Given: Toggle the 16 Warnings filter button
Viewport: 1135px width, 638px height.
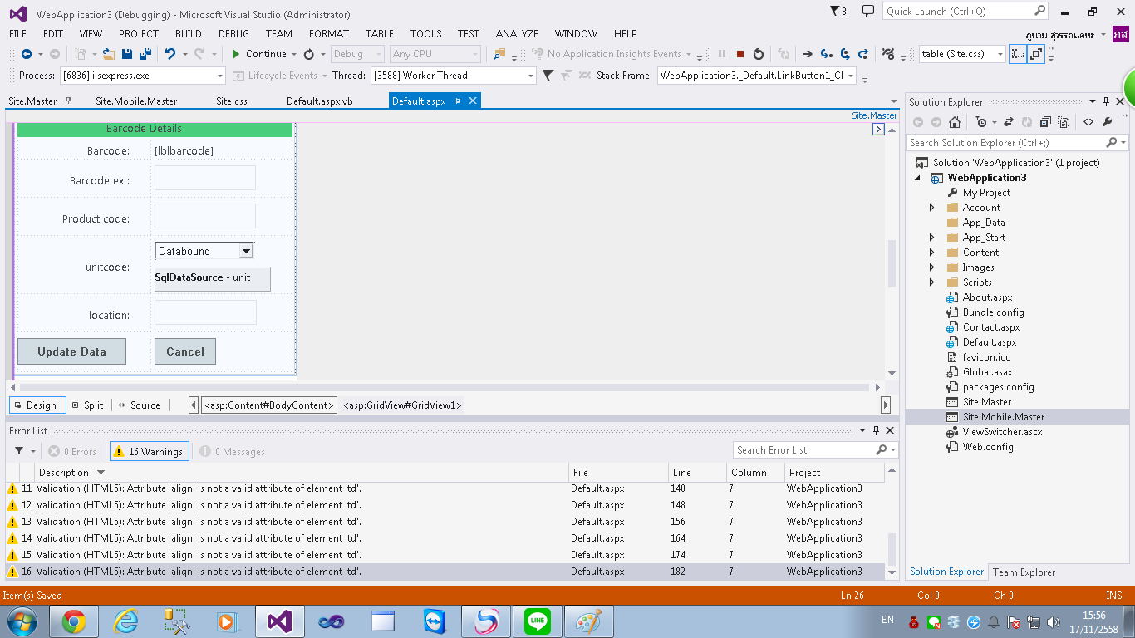Looking at the screenshot, I should click(150, 451).
